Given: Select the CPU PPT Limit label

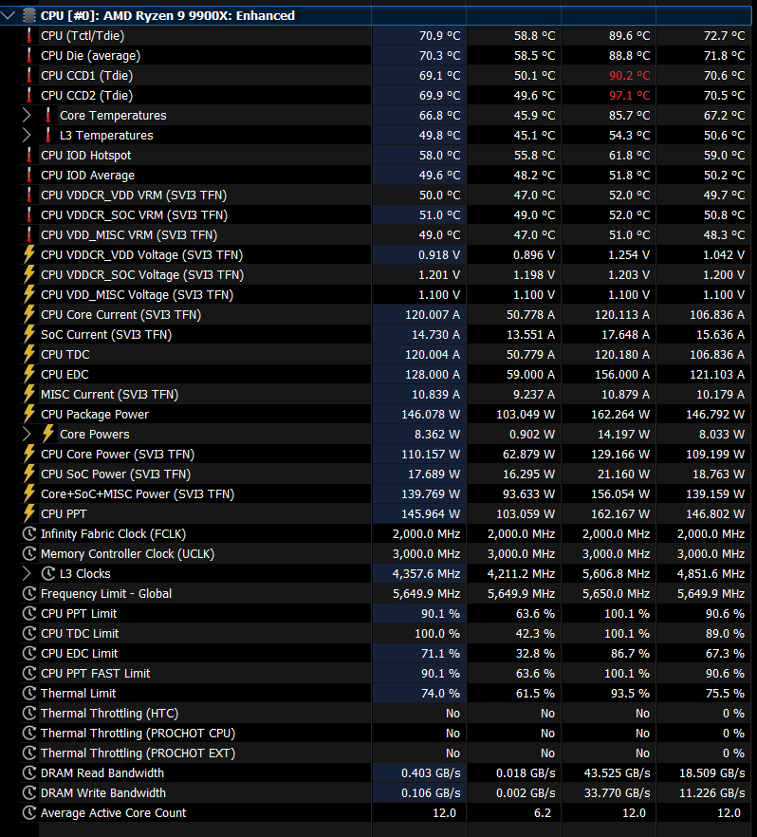Looking at the screenshot, I should [79, 613].
